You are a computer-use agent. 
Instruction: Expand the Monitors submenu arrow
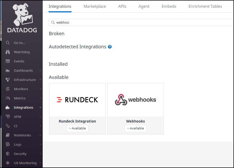40,89
